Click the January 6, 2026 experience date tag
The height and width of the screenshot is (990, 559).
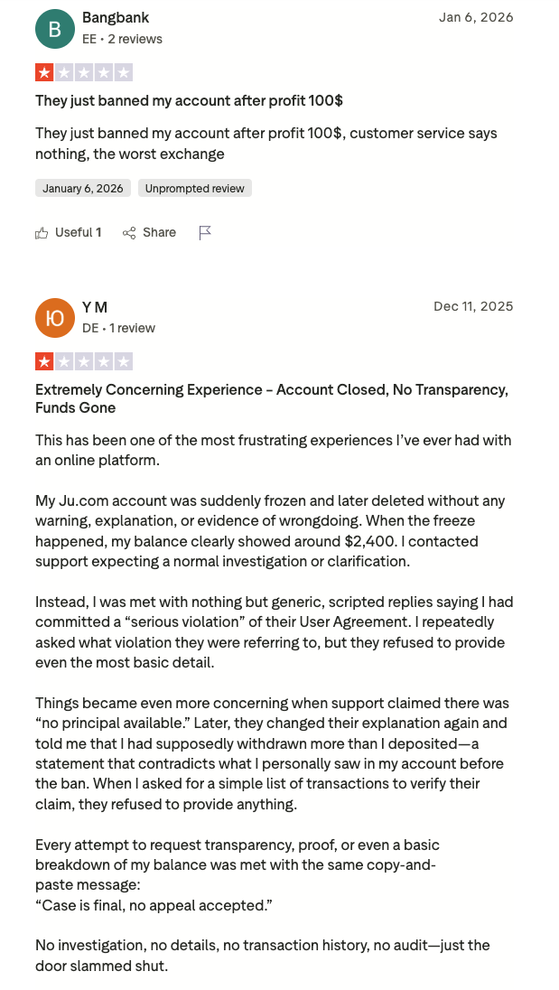point(83,188)
